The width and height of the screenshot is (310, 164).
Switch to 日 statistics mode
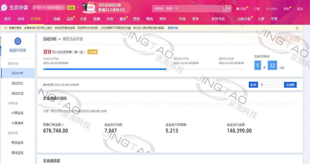click(x=262, y=85)
